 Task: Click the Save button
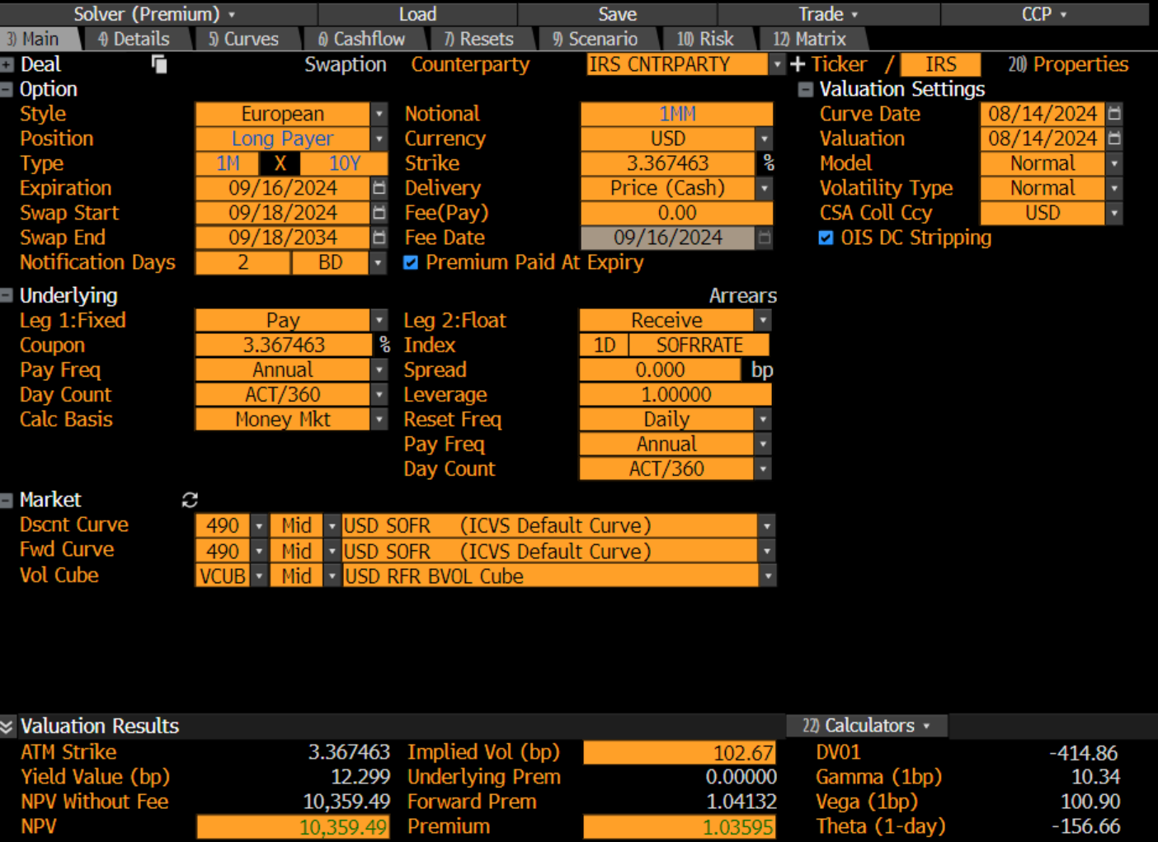tap(617, 14)
